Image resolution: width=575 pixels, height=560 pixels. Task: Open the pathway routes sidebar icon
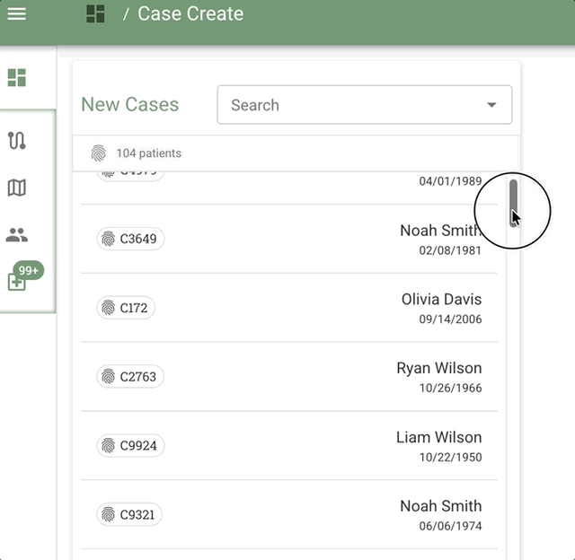(x=16, y=140)
